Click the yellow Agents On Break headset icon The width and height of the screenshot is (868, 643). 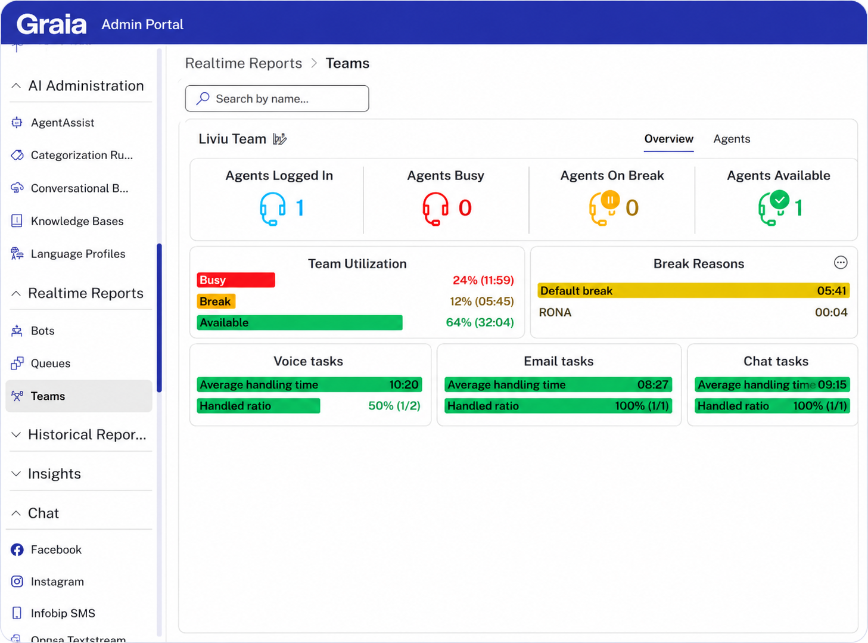tap(604, 207)
